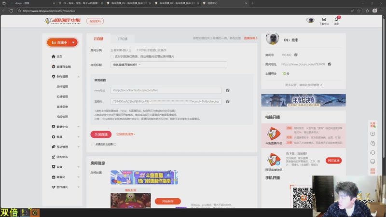This screenshot has height=217, width=386.
Task: Click the browser address bar
Action: point(182,11)
